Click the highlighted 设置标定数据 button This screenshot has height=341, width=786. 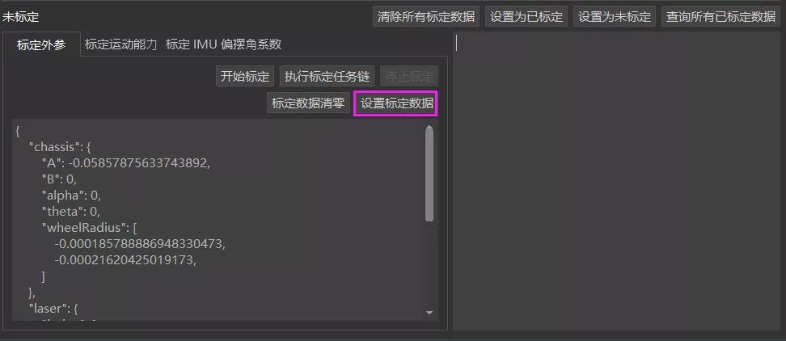click(396, 103)
